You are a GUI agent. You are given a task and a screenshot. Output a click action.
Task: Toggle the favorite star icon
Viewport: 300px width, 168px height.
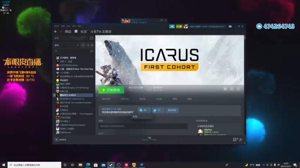(238, 89)
